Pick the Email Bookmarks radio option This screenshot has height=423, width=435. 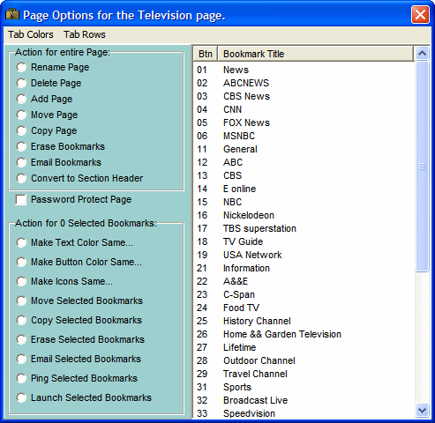tap(21, 162)
